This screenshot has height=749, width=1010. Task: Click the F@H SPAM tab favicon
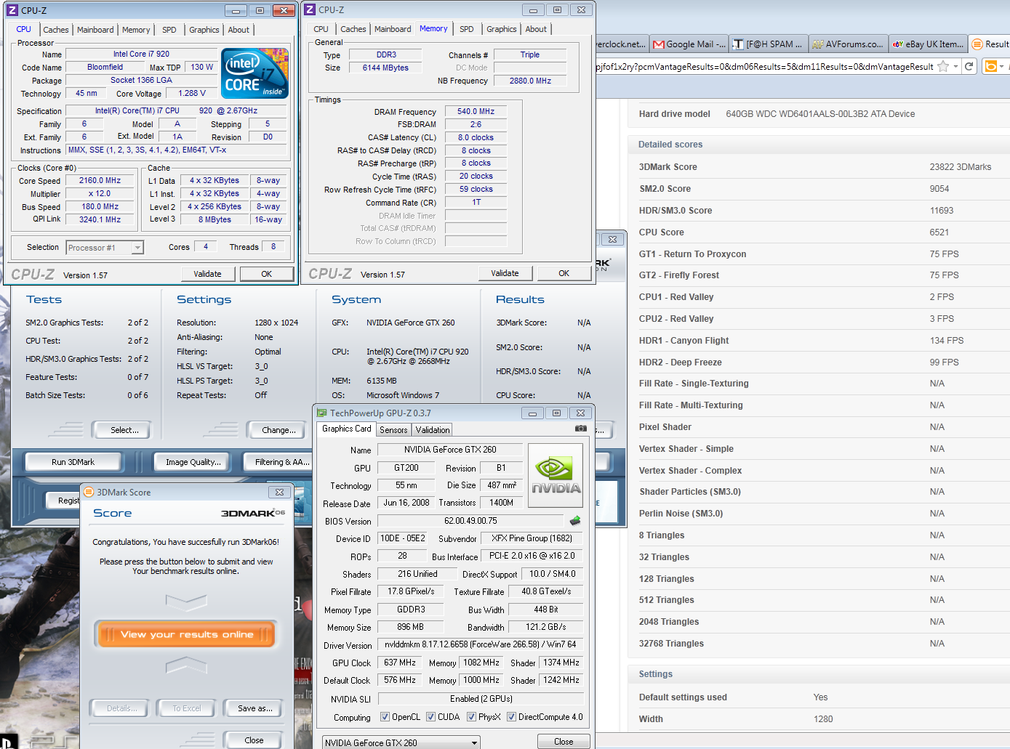(x=738, y=44)
